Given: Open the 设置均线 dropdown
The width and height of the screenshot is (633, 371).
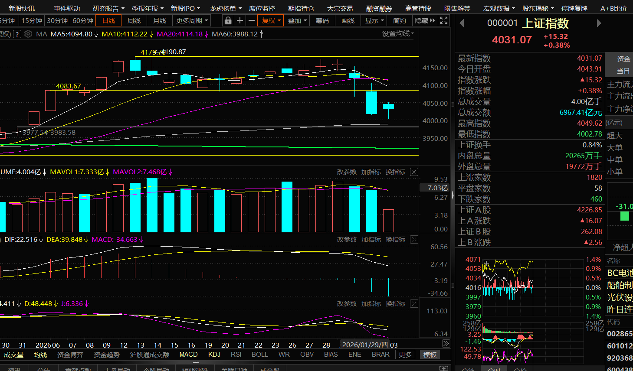Looking at the screenshot, I should (x=398, y=34).
